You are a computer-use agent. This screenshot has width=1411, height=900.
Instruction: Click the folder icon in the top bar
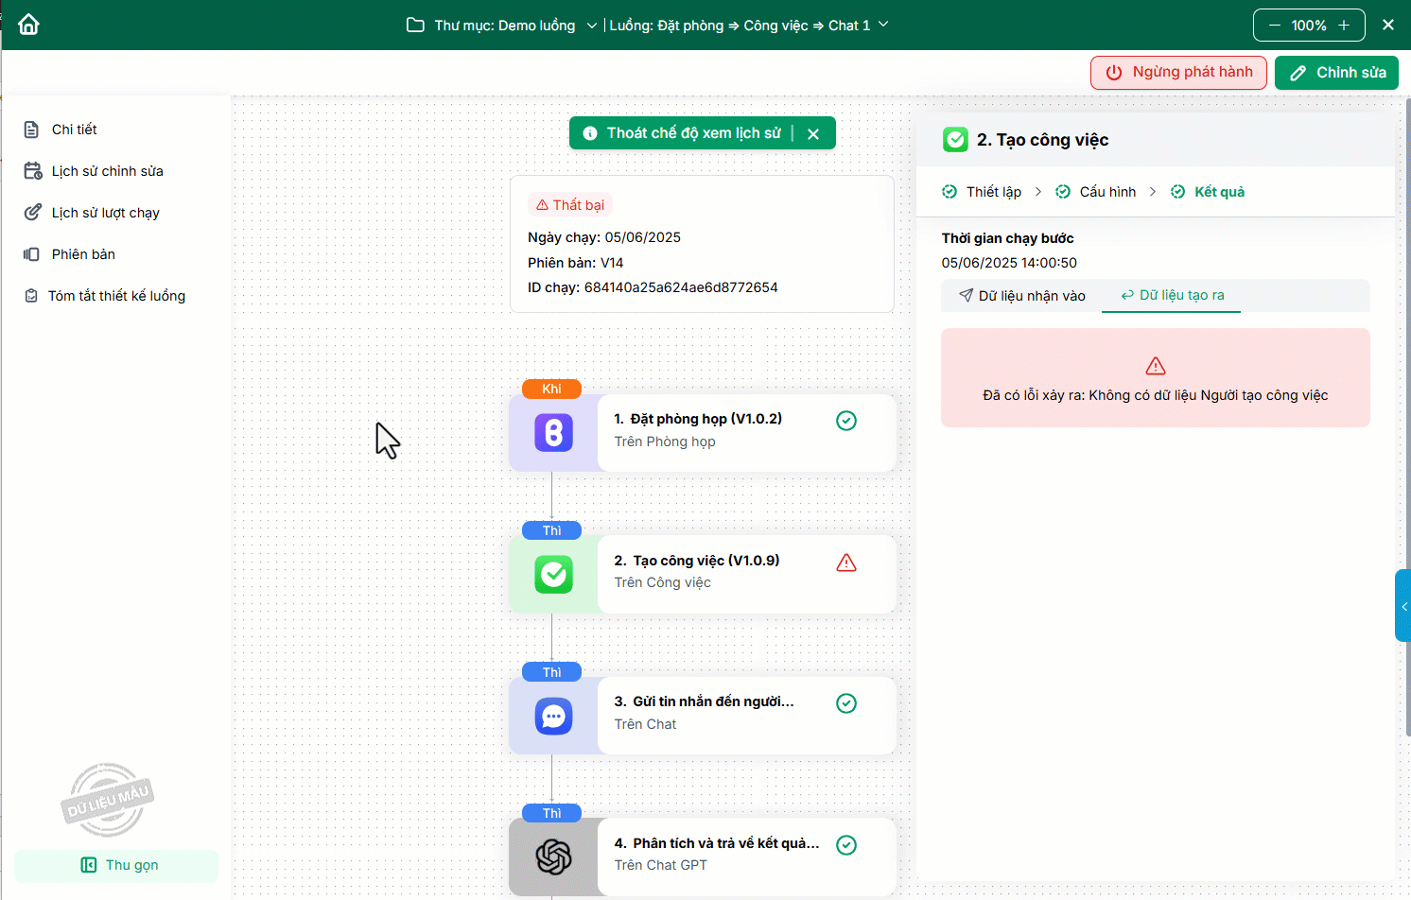(x=415, y=26)
